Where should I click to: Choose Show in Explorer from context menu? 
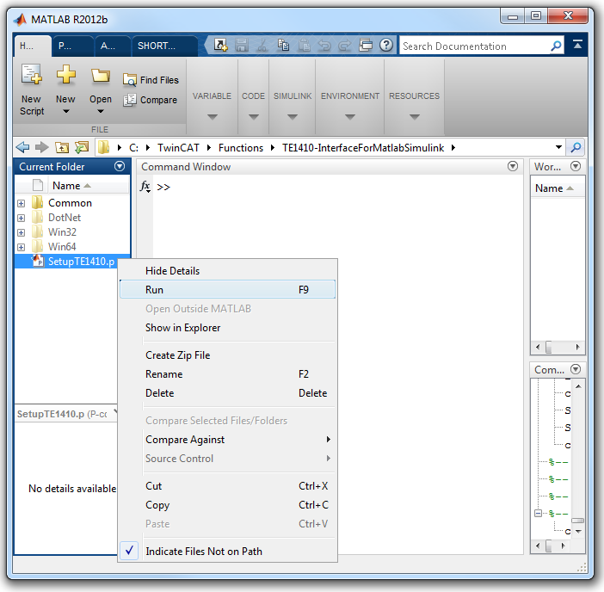(227, 327)
